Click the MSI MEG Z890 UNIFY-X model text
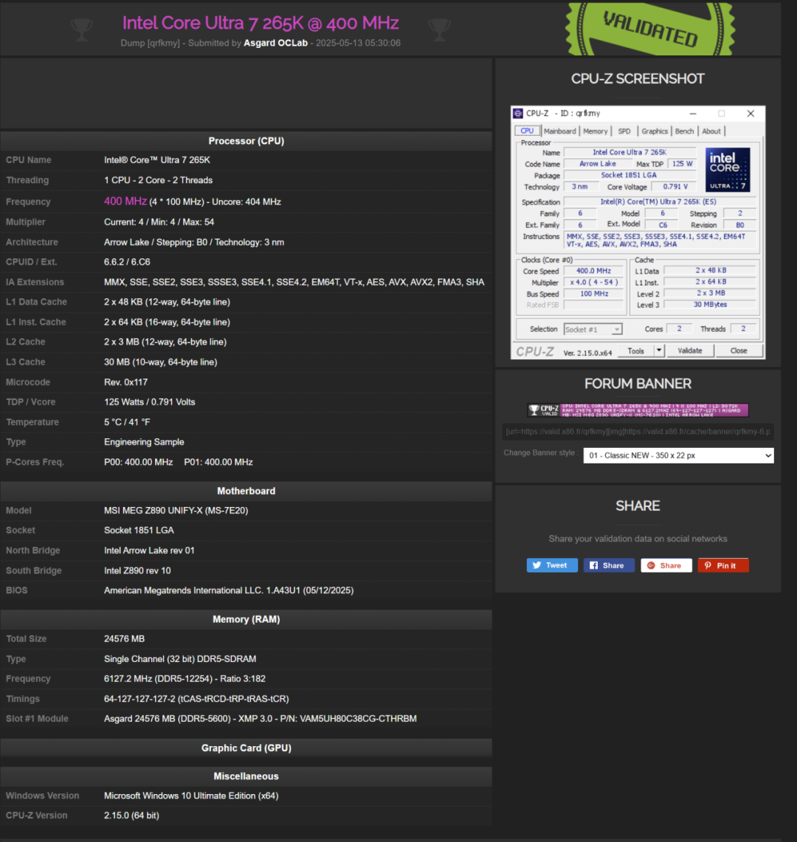Viewport: 797px width, 842px height. coord(176,511)
